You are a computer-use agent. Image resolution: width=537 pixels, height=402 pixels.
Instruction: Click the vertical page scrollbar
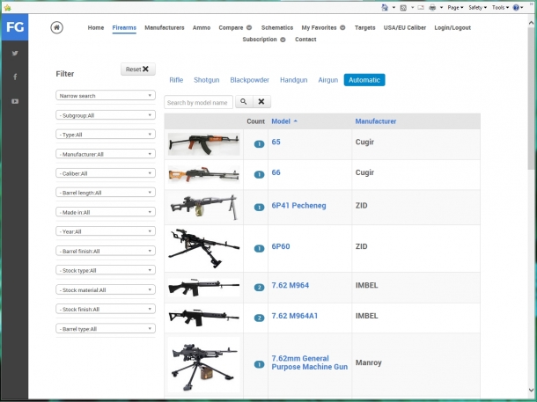(531, 99)
